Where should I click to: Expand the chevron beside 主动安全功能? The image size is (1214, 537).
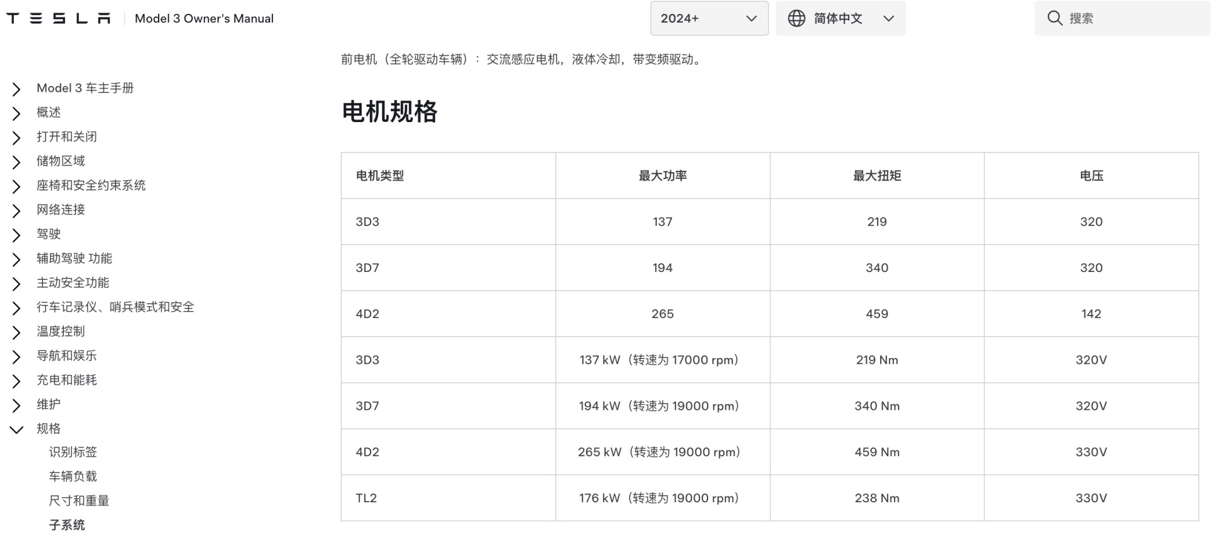16,284
